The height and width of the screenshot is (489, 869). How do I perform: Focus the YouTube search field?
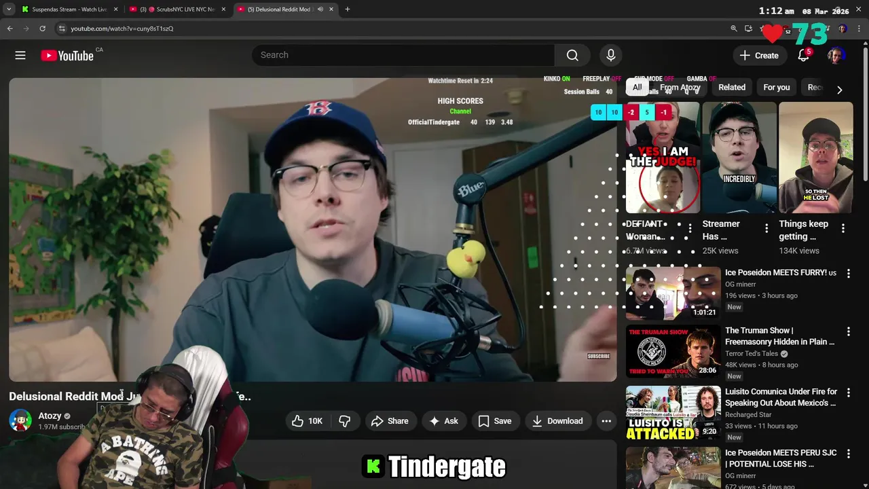403,55
